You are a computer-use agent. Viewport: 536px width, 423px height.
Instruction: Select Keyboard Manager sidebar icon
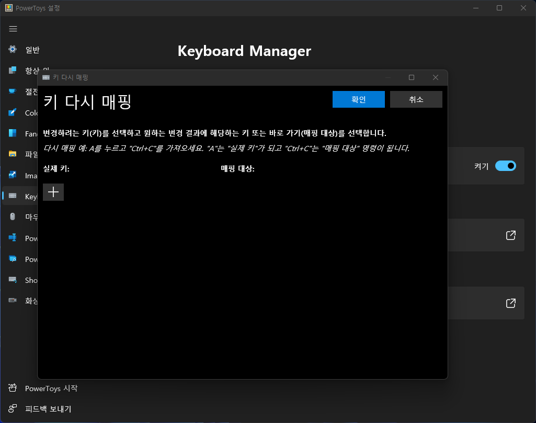pos(13,196)
